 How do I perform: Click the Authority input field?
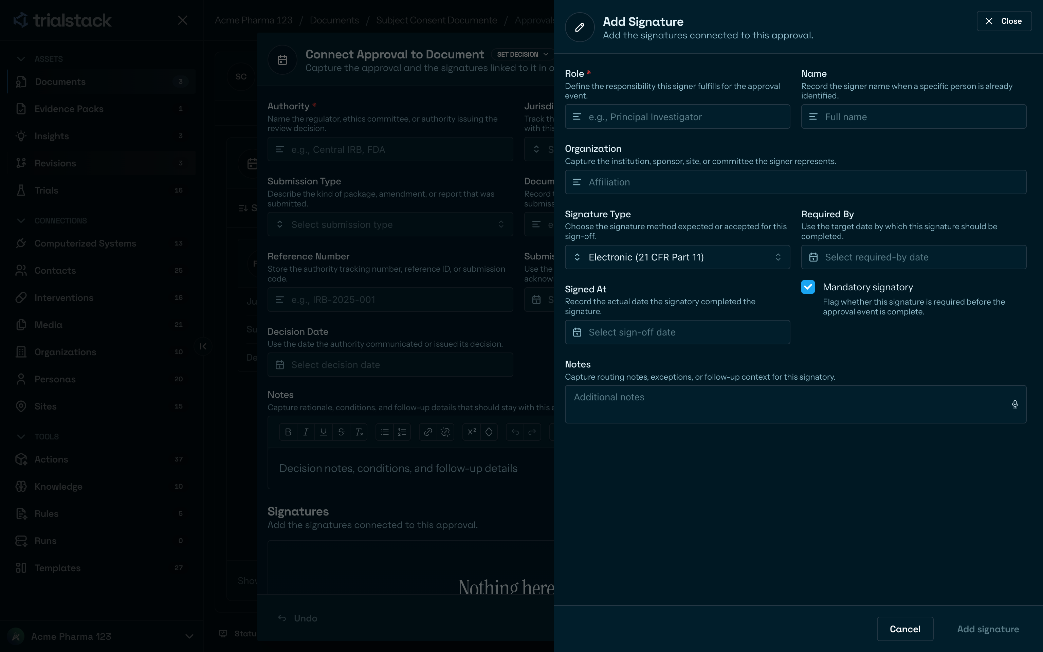click(x=390, y=149)
